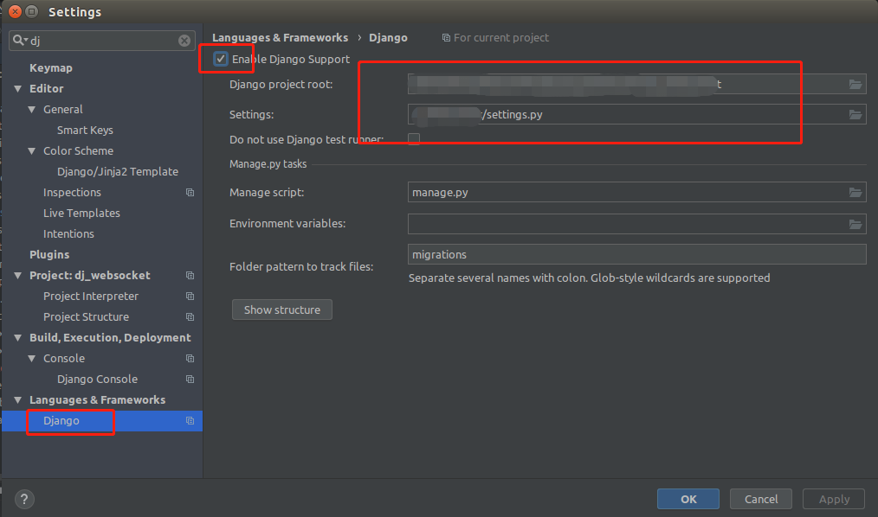Collapse the Editor tree section
The width and height of the screenshot is (878, 517).
click(17, 88)
